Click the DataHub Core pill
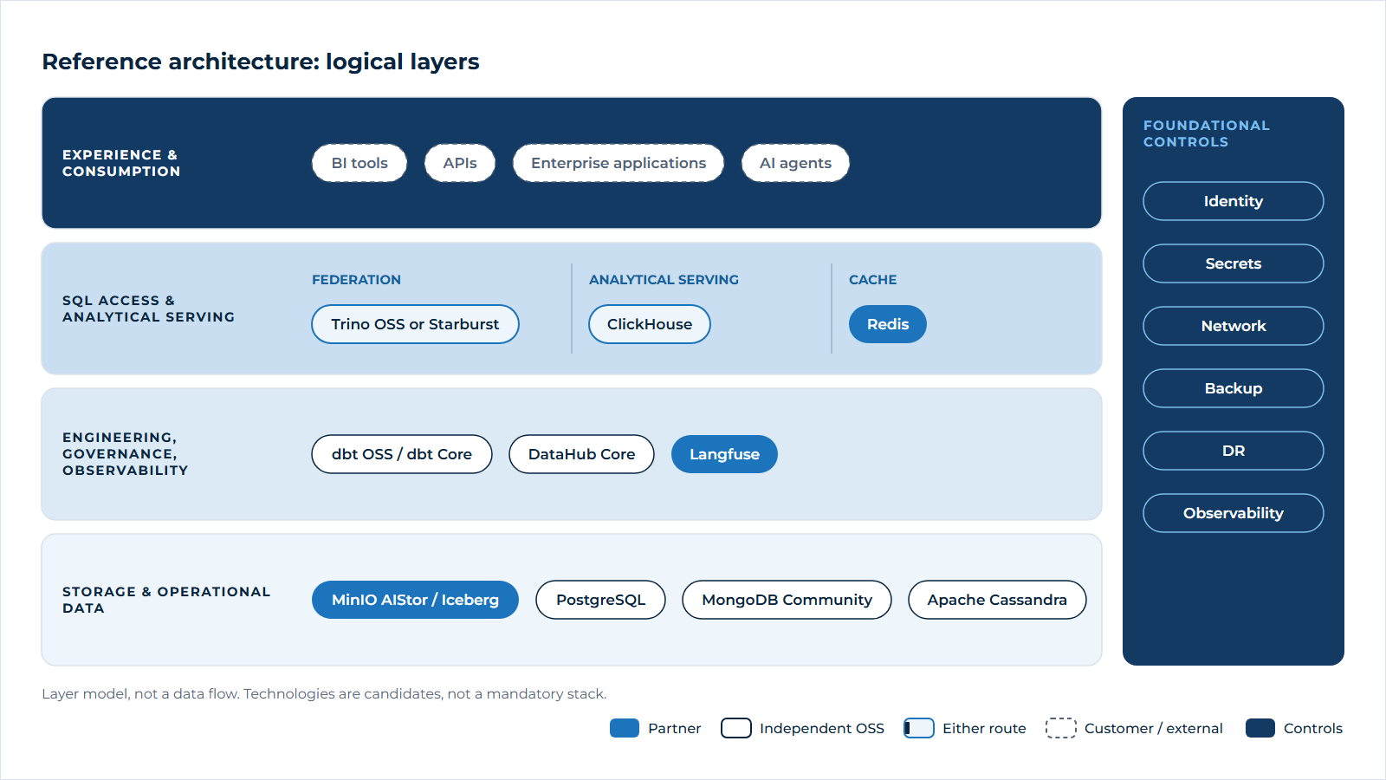 pos(581,454)
